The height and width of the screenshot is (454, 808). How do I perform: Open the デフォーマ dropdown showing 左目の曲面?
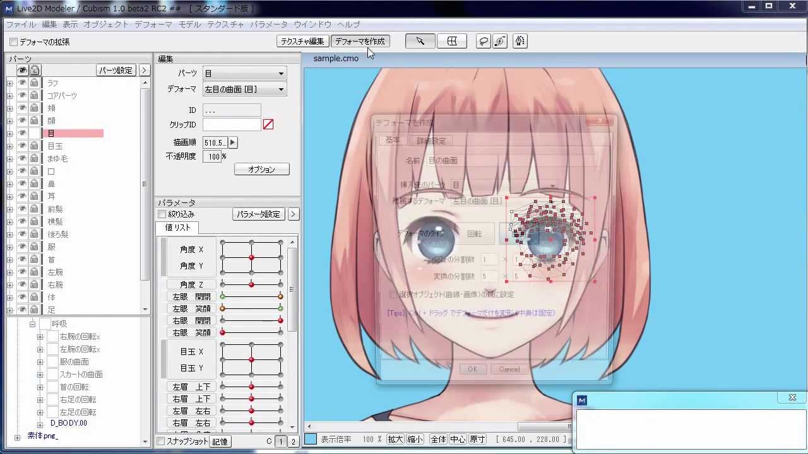pyautogui.click(x=244, y=90)
